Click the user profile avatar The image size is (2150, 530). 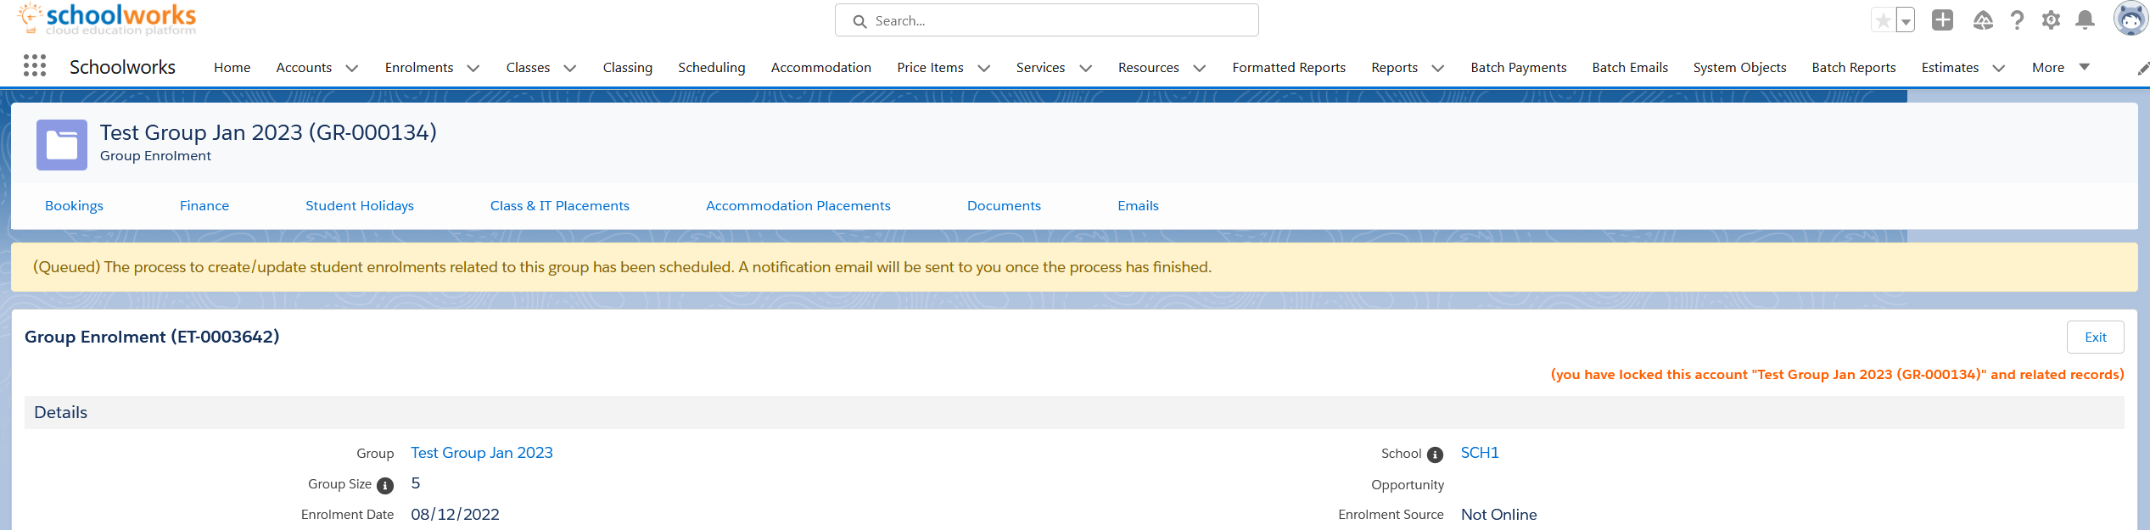[2130, 19]
